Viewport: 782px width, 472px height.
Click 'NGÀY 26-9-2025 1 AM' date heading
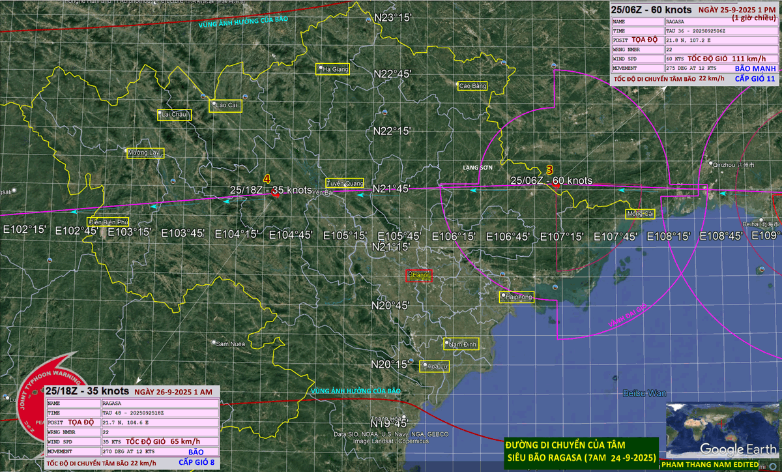(x=173, y=392)
